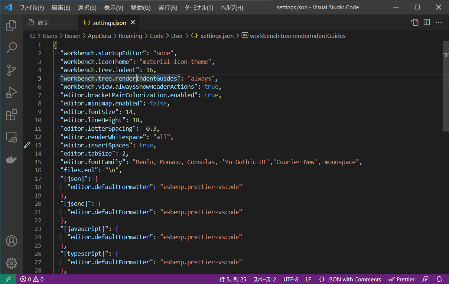The image size is (449, 284).
Task: Click the "editor.bracketPairColorization.enabled" key
Action: click(129, 95)
